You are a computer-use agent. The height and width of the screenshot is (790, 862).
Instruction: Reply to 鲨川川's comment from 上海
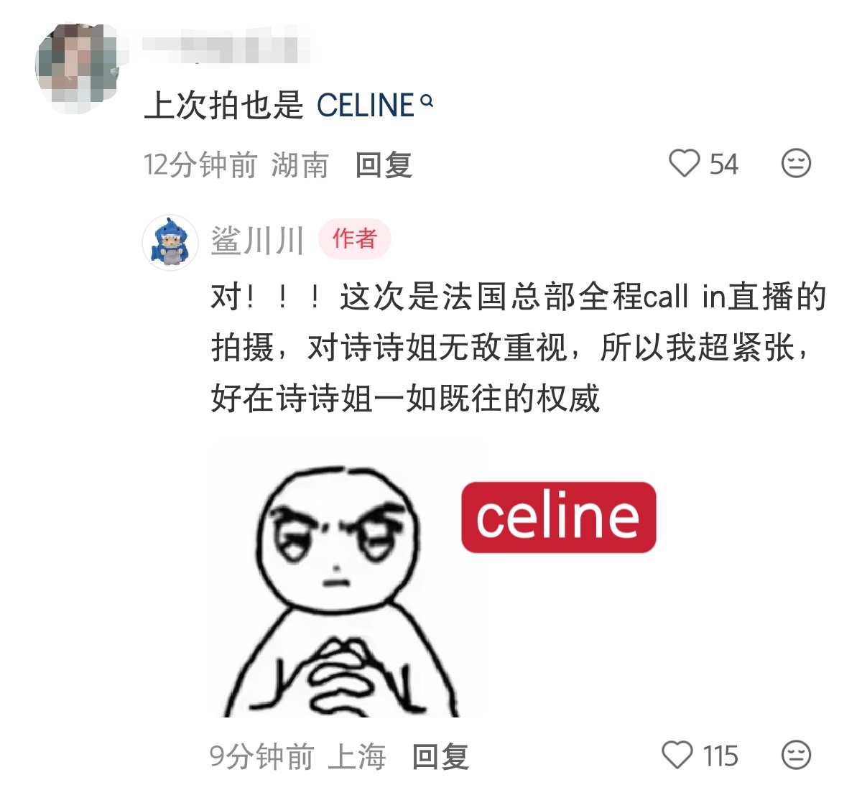pyautogui.click(x=440, y=756)
